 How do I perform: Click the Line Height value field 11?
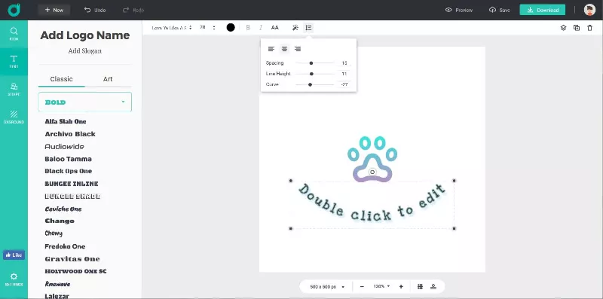344,74
